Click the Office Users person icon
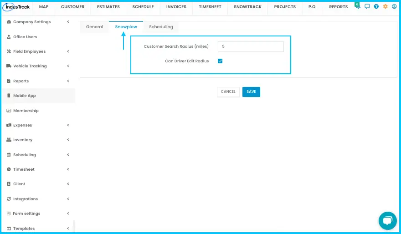The height and width of the screenshot is (234, 401). pyautogui.click(x=9, y=37)
